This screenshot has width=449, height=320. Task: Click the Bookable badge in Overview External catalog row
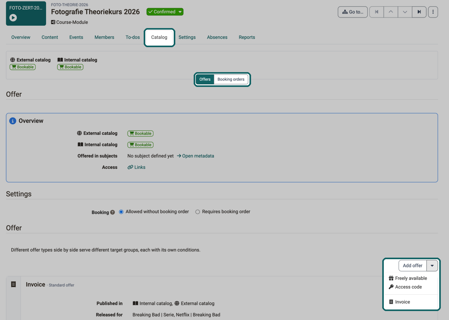point(140,134)
